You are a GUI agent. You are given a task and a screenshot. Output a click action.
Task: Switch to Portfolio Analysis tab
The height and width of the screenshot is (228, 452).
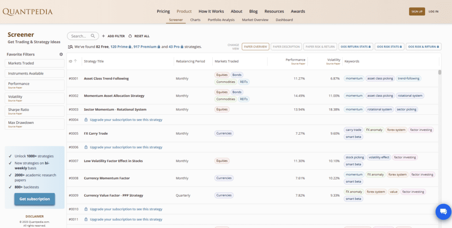point(221,20)
